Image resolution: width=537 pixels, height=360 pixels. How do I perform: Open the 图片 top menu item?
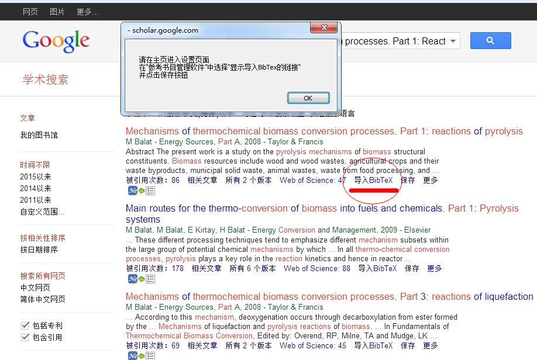pos(57,12)
